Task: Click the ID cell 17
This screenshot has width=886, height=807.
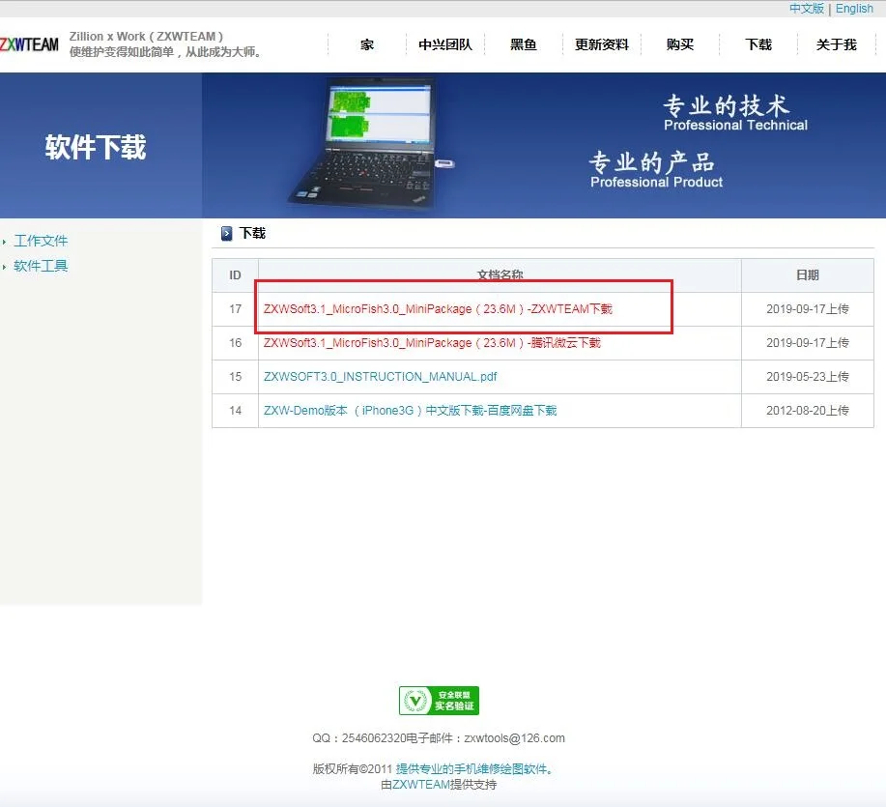Action: pos(235,309)
